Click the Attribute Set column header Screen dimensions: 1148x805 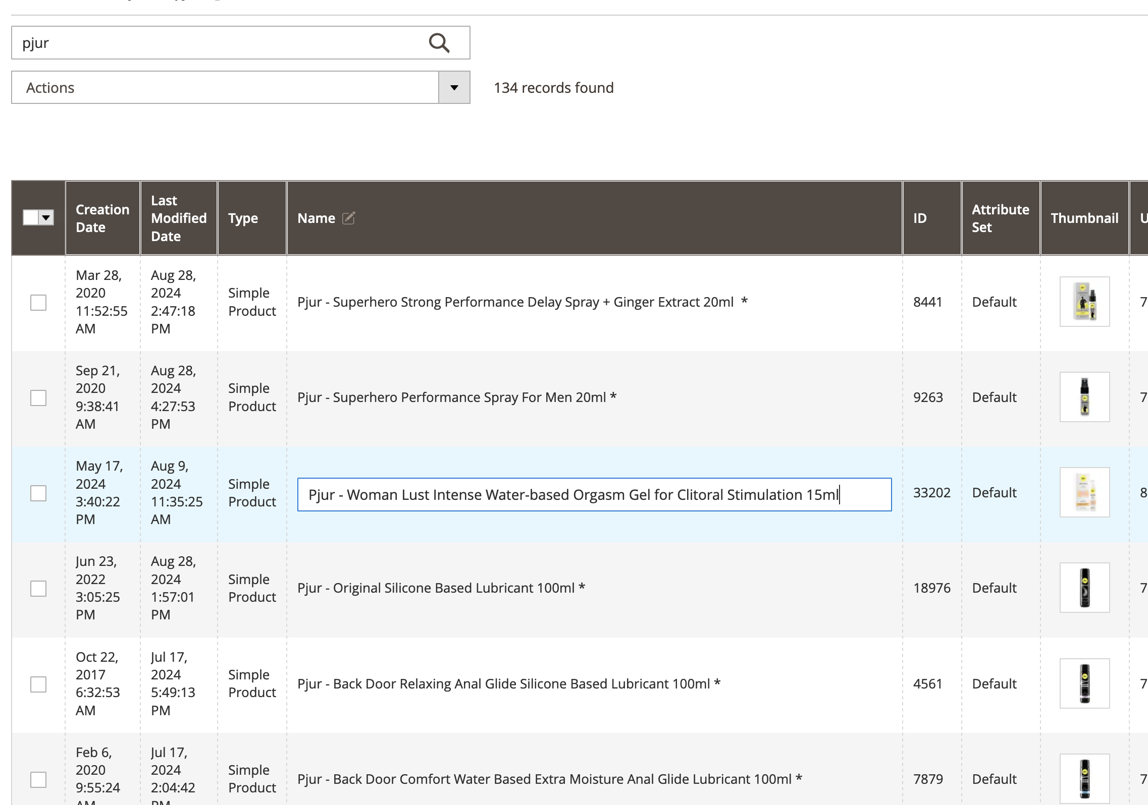pyautogui.click(x=1000, y=218)
